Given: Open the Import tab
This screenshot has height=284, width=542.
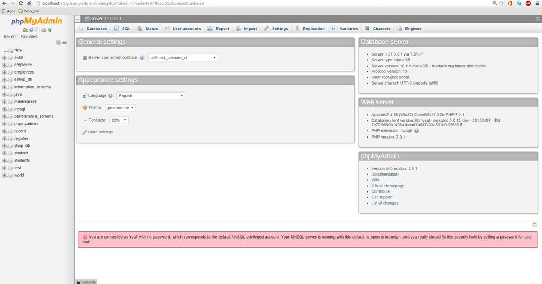Looking at the screenshot, I should tap(247, 29).
